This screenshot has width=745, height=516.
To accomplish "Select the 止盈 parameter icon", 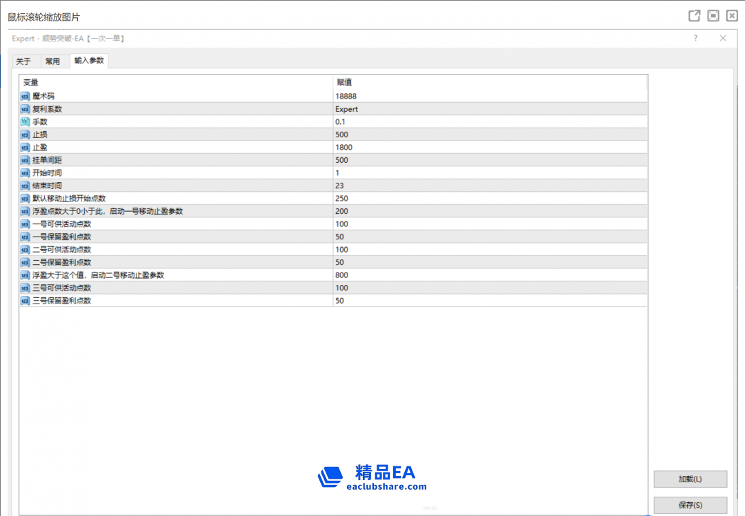I will 26,148.
